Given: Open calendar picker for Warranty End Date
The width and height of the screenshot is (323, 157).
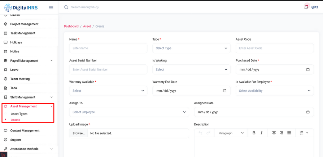Looking at the screenshot, I should (x=224, y=91).
